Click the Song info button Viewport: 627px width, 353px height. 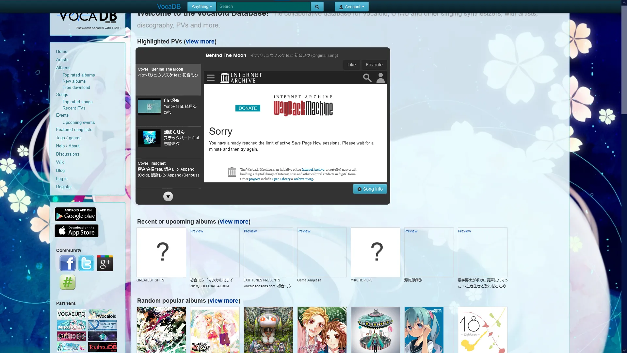(370, 189)
